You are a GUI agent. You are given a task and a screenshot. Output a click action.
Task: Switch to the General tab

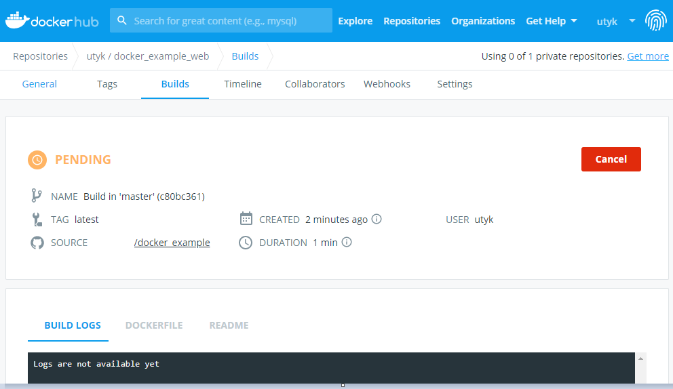pyautogui.click(x=39, y=84)
